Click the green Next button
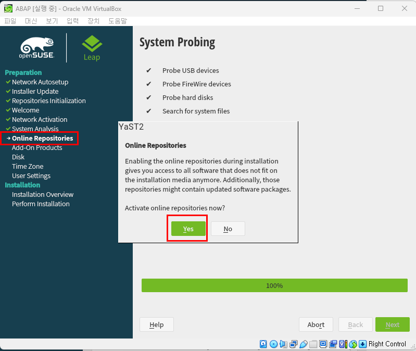 point(393,324)
